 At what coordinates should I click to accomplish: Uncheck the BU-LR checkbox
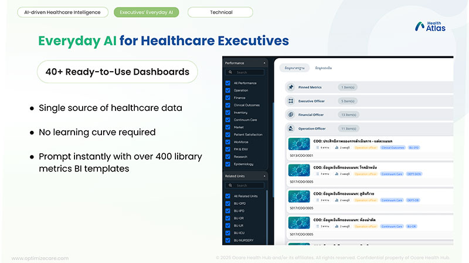pos(228,225)
